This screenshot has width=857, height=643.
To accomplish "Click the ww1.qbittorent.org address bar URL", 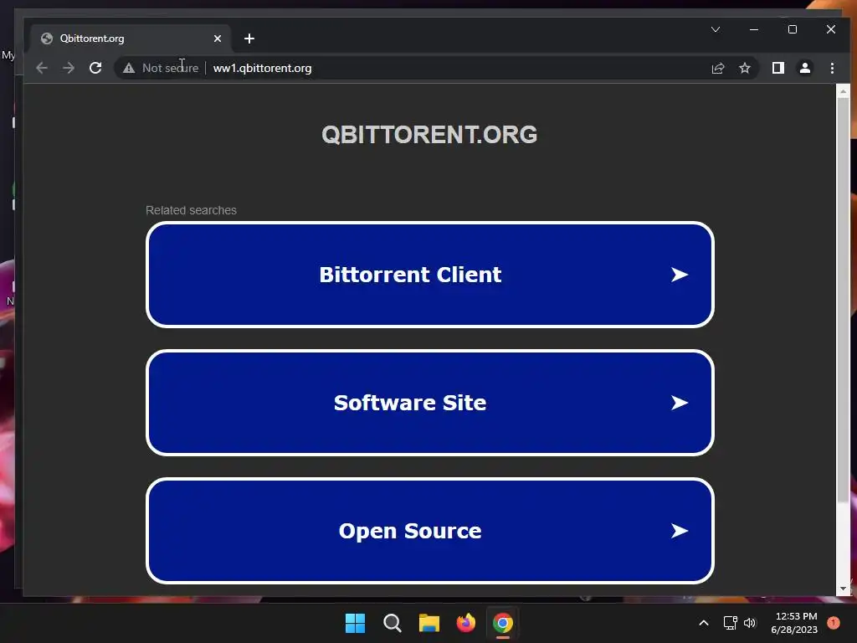I will pyautogui.click(x=262, y=68).
